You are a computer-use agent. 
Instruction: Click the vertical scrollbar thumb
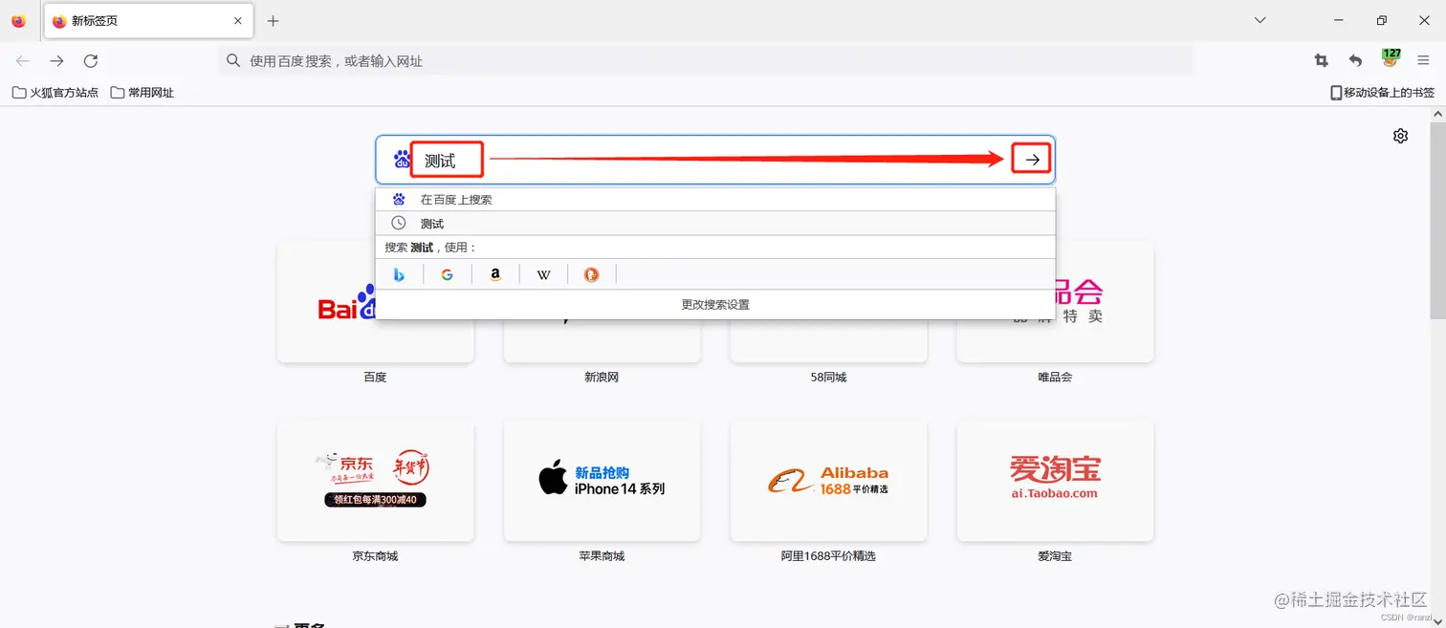pos(1438,221)
